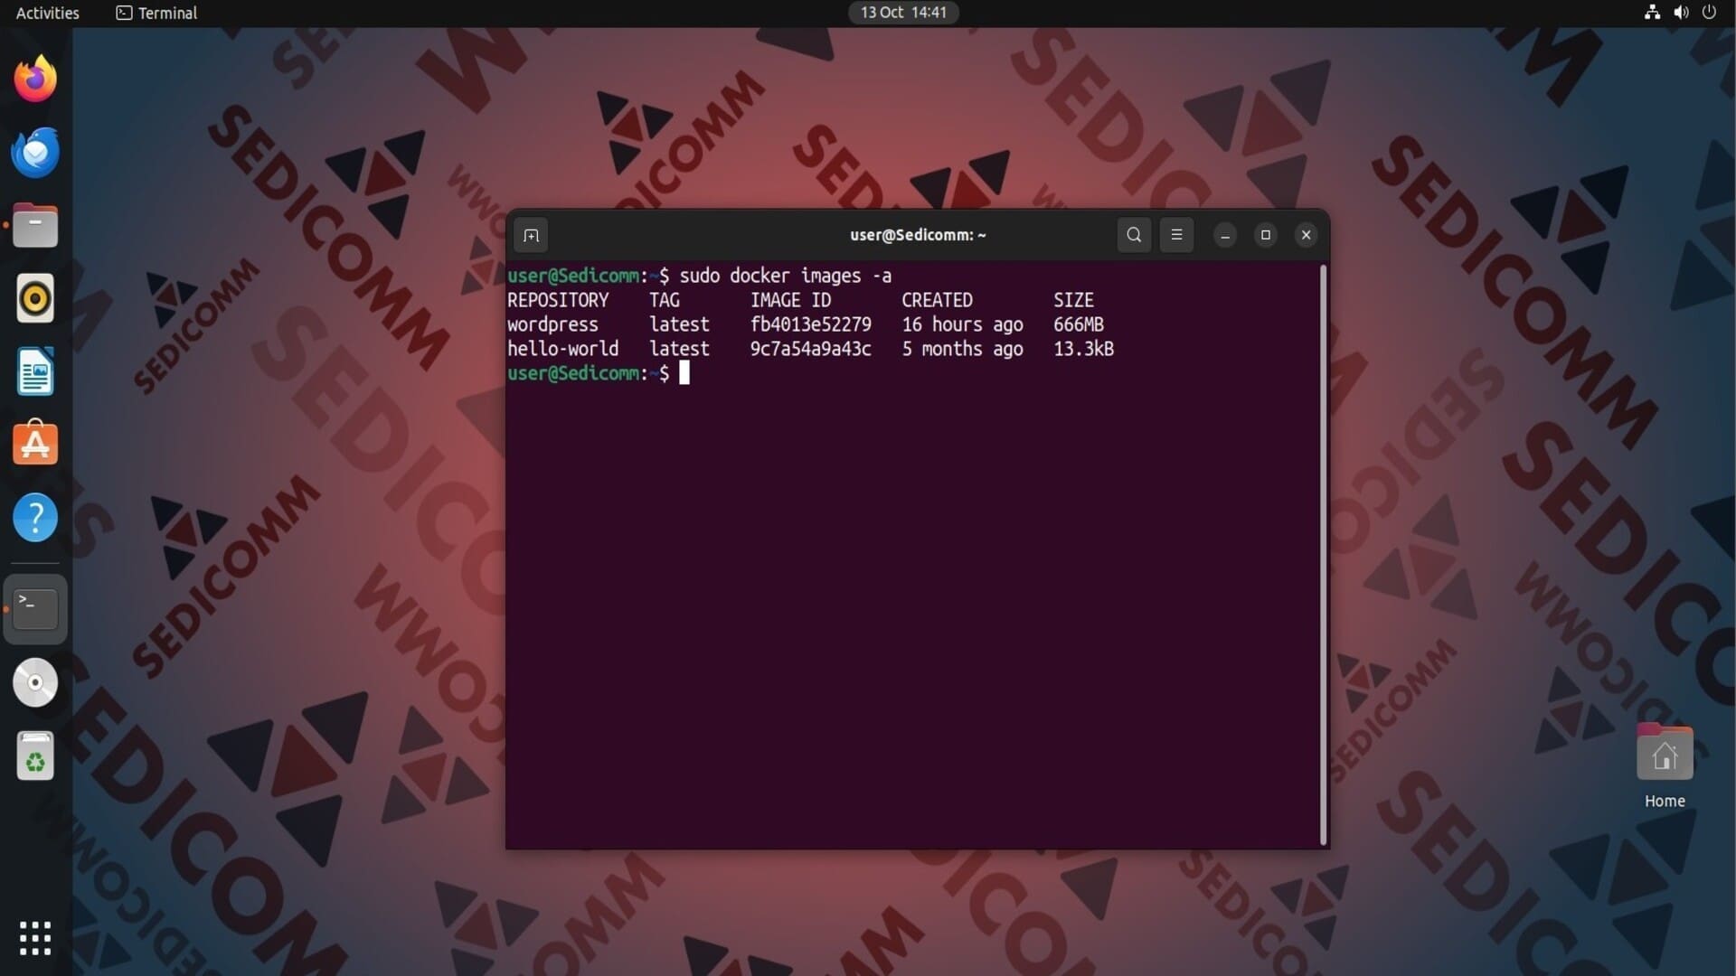The image size is (1736, 976).
Task: Click the SIZE column header
Action: [1073, 300]
